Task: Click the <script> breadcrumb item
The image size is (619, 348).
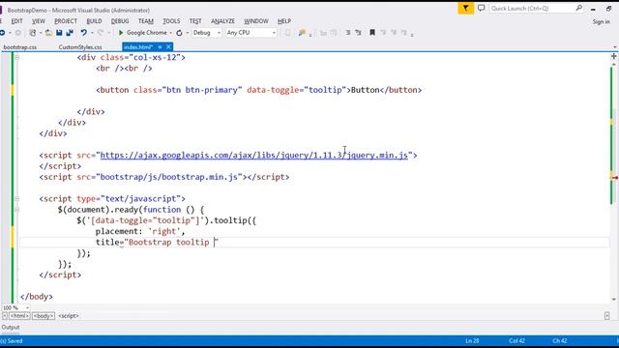Action: point(69,316)
